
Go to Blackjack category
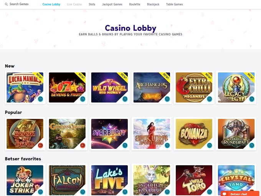point(153,4)
